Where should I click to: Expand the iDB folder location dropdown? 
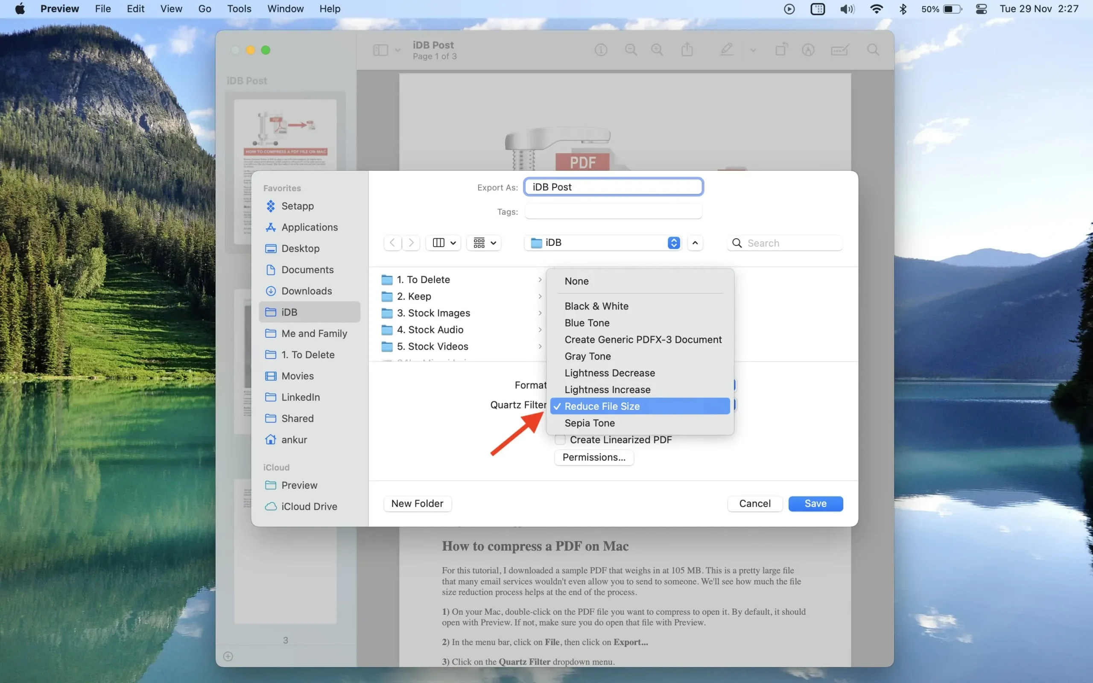pos(674,242)
